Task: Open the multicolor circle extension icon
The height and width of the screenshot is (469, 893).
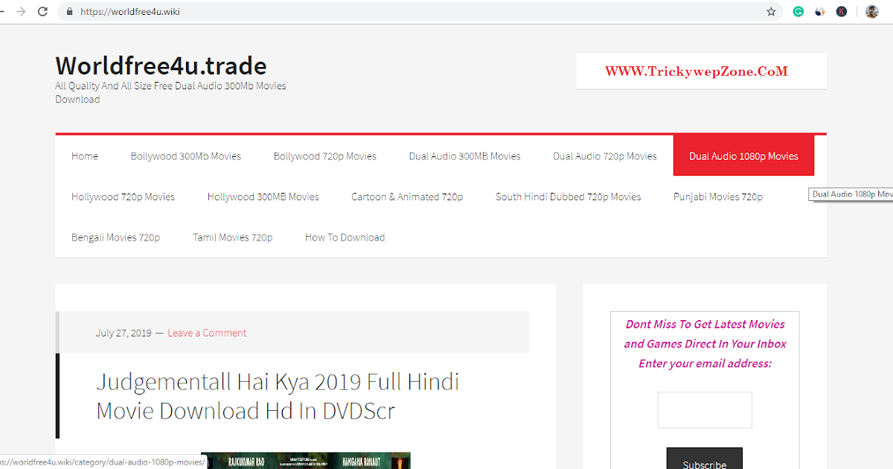Action: point(819,12)
